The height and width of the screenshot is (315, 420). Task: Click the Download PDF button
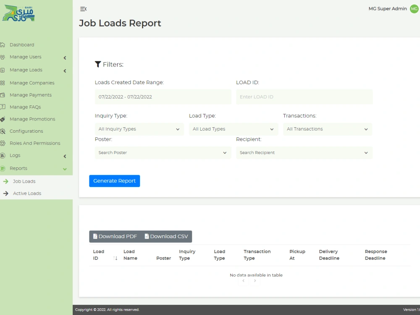(x=115, y=236)
